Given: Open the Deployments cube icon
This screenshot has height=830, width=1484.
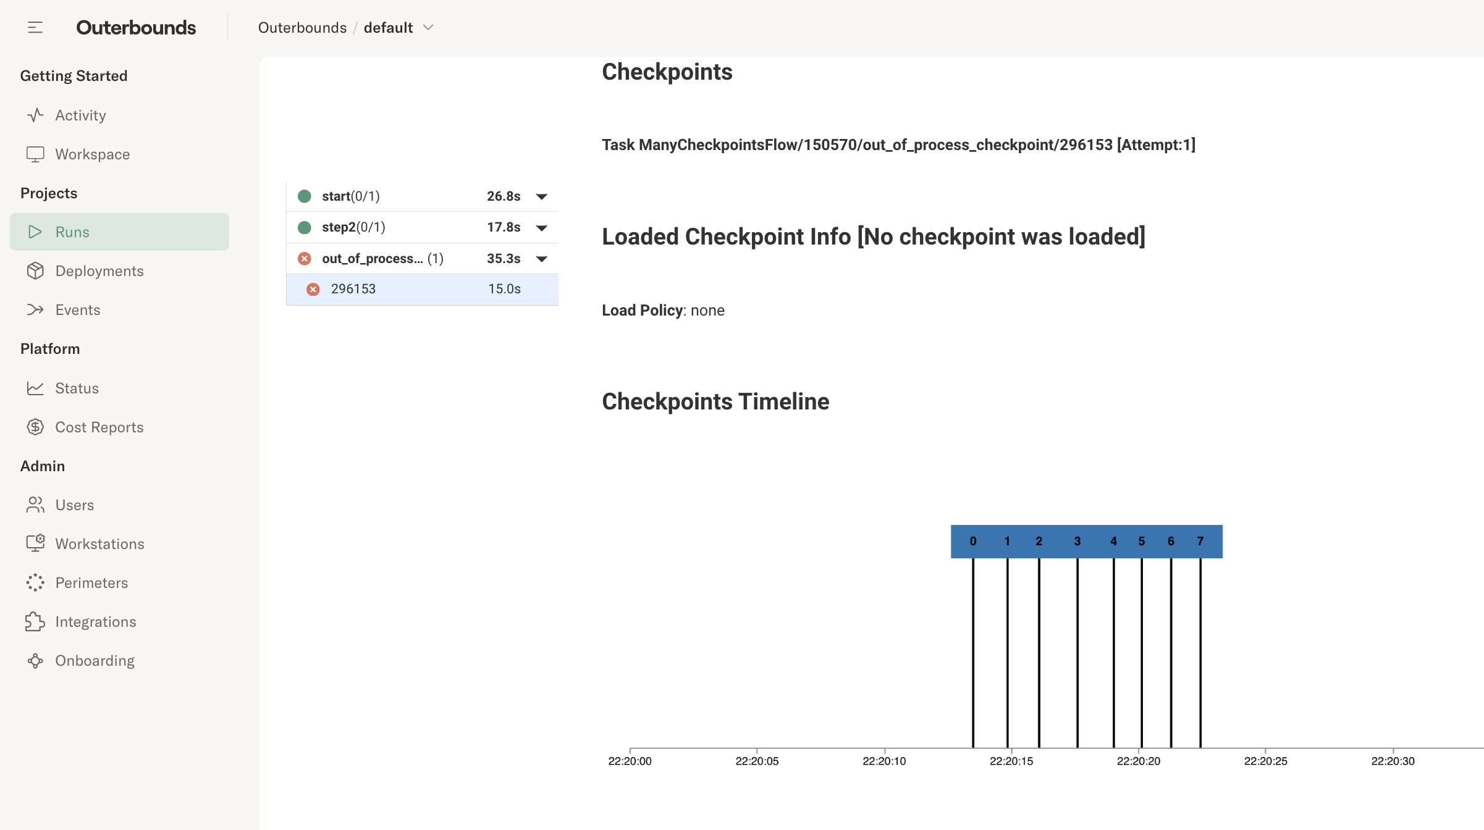Looking at the screenshot, I should (35, 270).
